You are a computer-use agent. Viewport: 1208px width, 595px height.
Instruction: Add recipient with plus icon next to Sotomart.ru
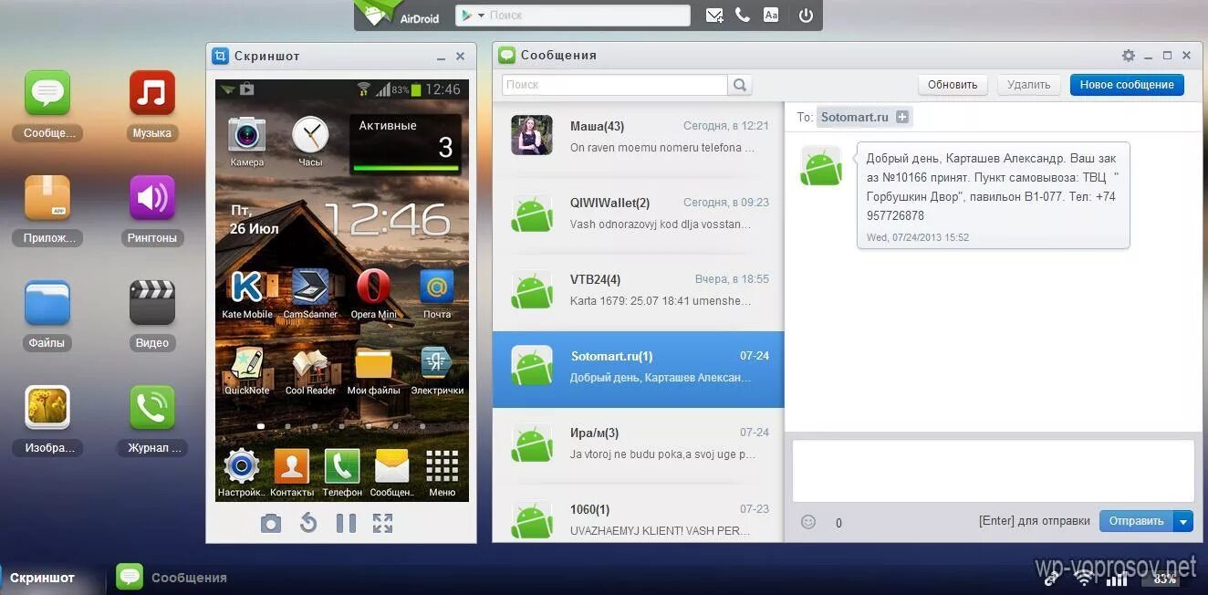(902, 117)
